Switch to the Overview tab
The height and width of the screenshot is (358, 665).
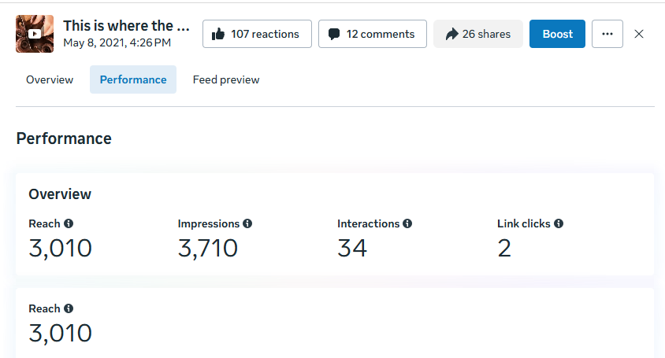point(50,79)
